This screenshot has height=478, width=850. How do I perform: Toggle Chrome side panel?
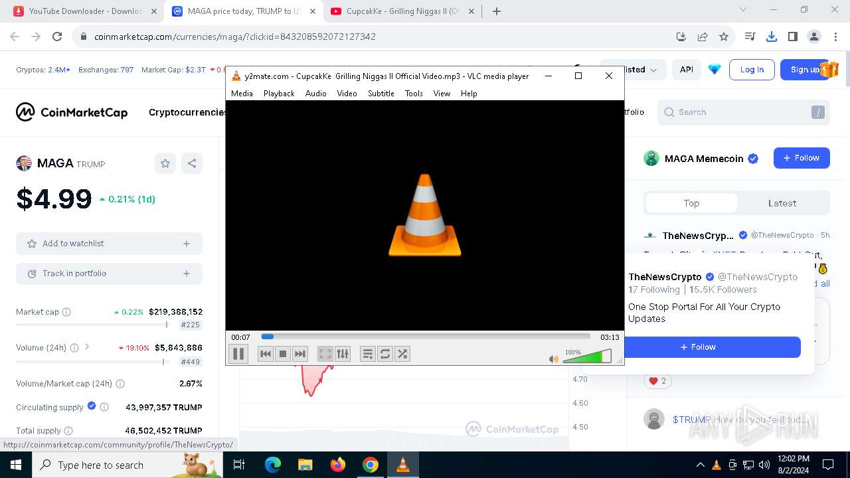(792, 37)
